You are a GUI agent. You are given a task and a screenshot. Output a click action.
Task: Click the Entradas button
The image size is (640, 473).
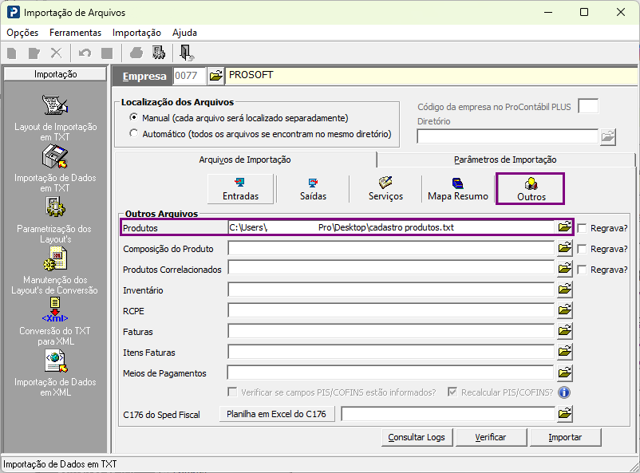pyautogui.click(x=240, y=188)
